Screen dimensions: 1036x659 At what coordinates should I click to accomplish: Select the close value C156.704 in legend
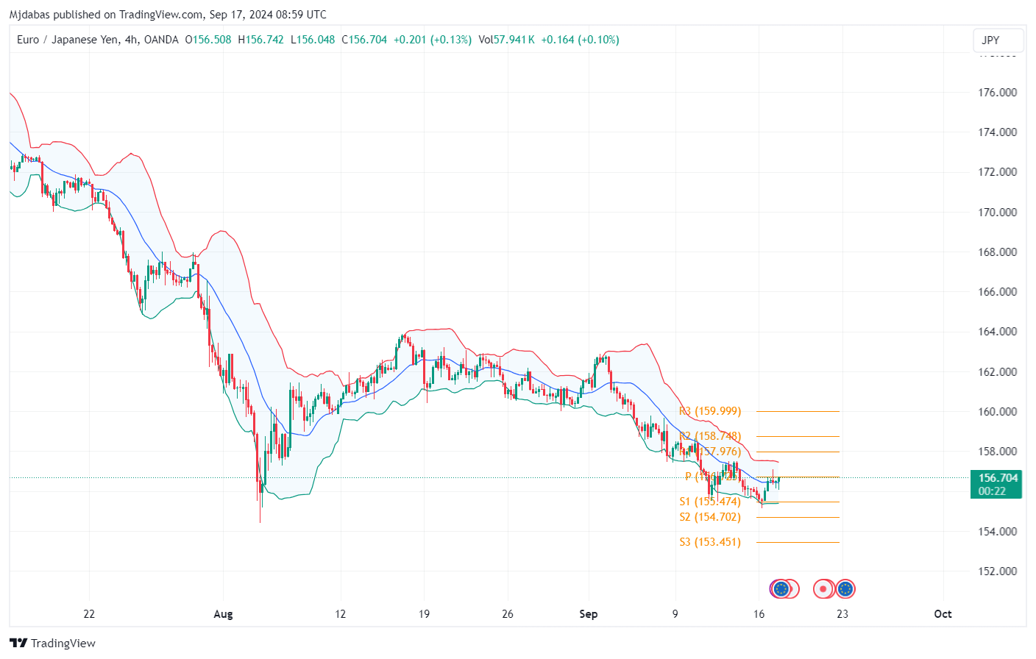point(364,40)
